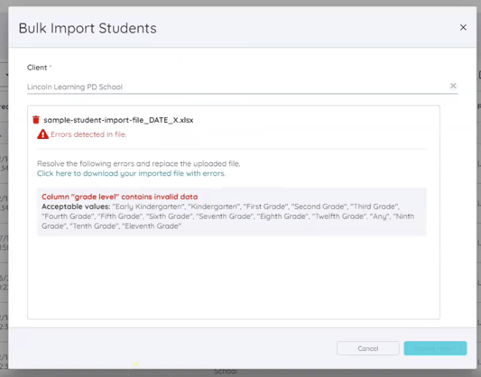Viewport: 481px width, 377px height.
Task: Click empty area of file upload box
Action: (234, 278)
